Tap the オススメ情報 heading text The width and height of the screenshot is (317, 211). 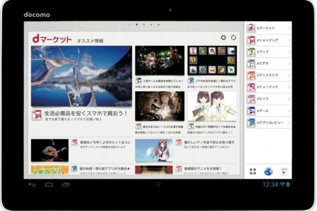90,41
